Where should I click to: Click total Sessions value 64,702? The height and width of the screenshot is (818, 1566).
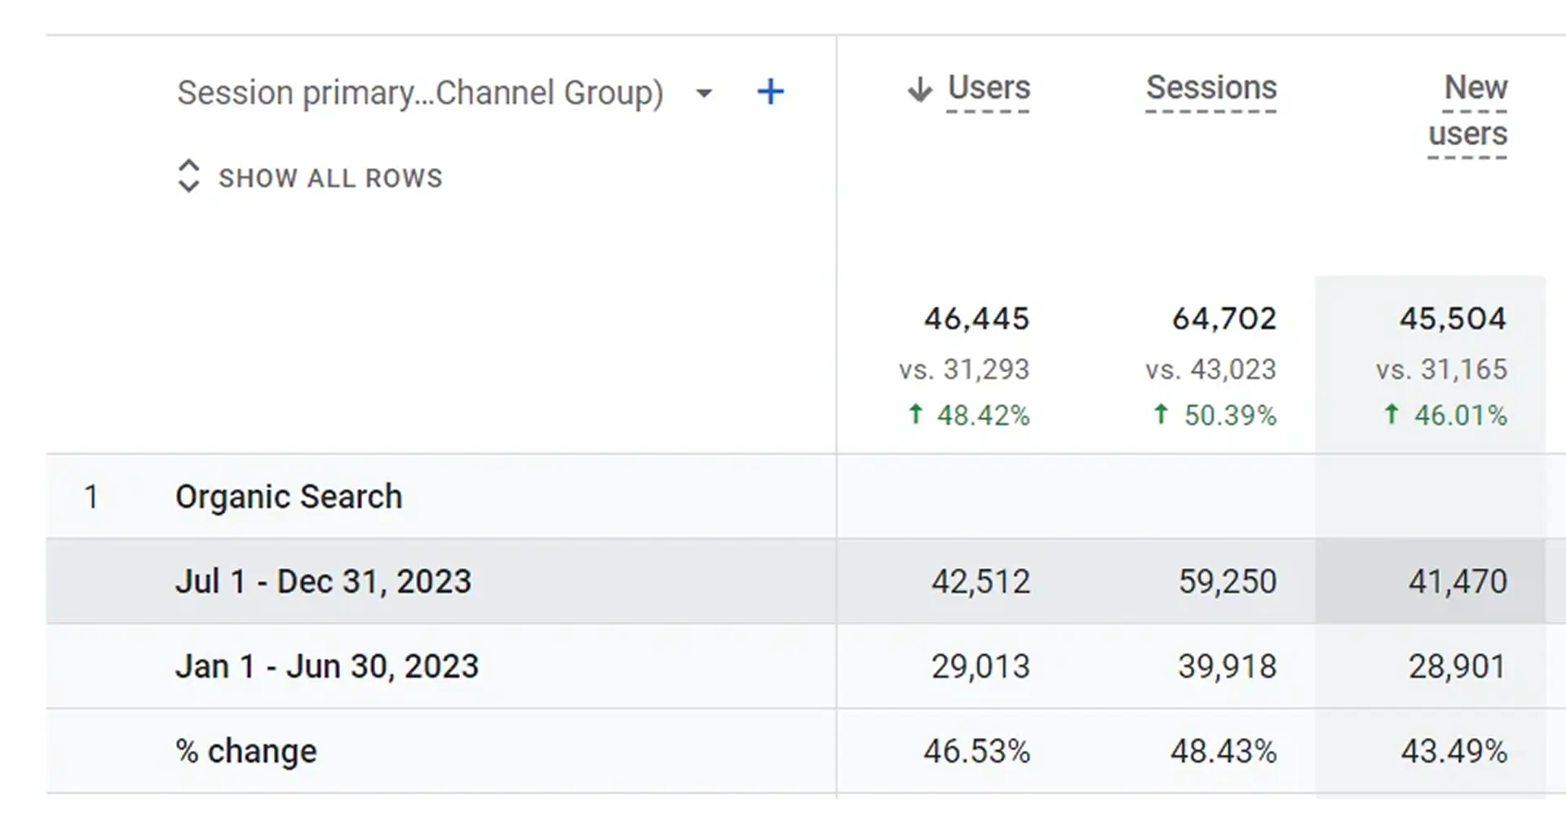pos(1223,318)
